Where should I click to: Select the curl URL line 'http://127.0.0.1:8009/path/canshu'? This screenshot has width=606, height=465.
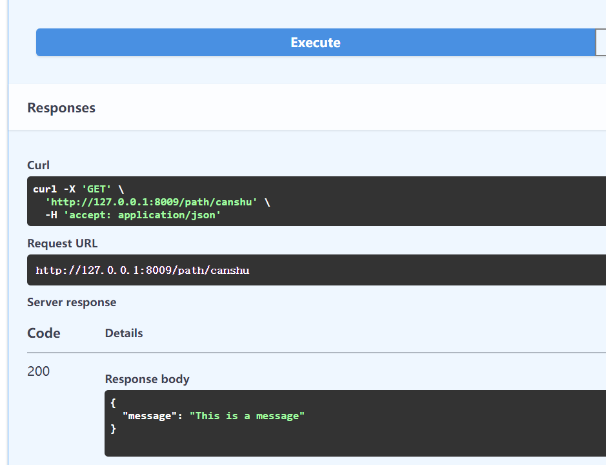tap(151, 202)
